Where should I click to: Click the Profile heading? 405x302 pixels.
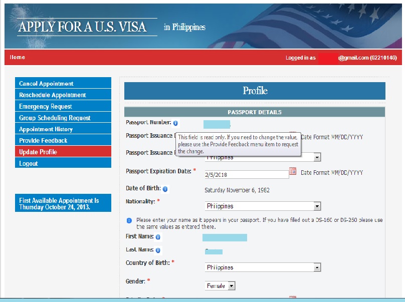(255, 91)
